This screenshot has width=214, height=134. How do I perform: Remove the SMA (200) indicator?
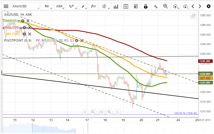coord(30,27)
